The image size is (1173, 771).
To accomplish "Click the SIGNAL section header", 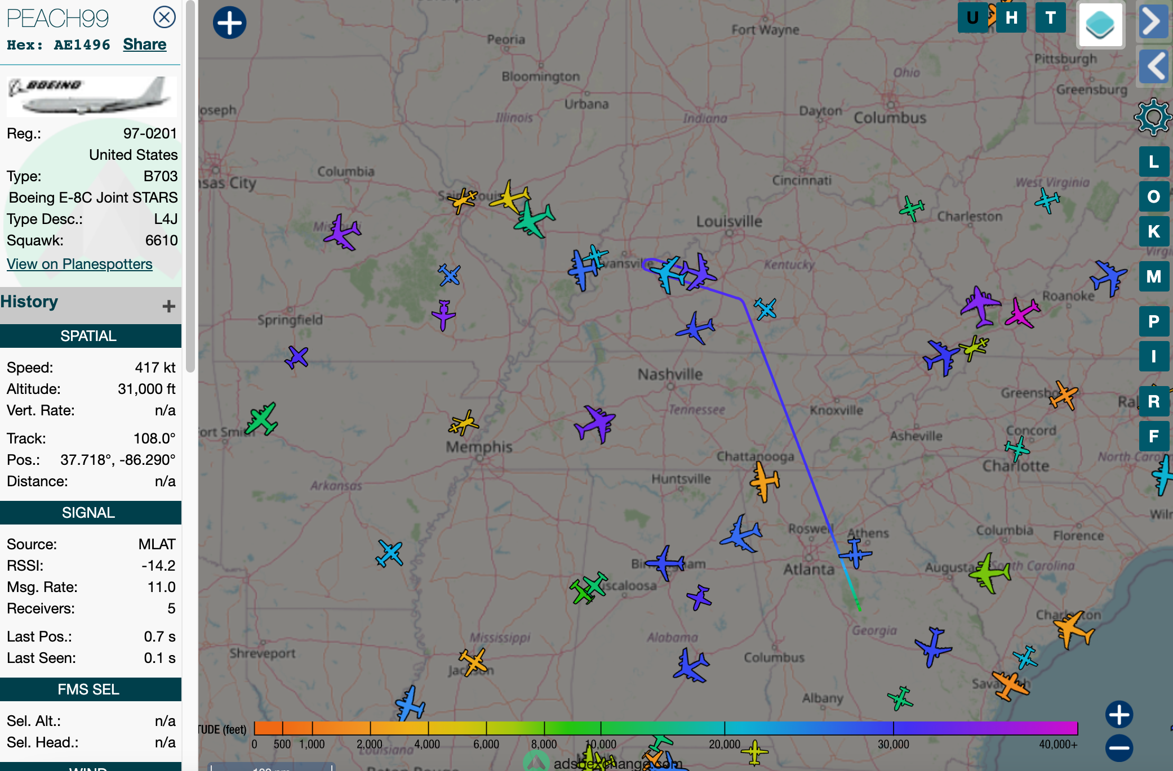I will tap(91, 513).
